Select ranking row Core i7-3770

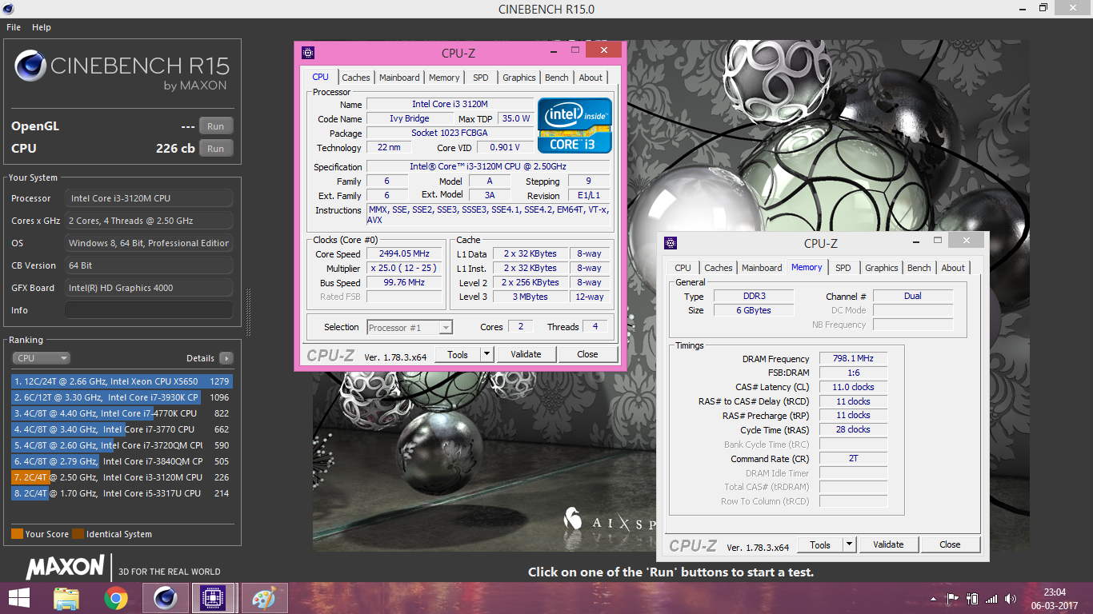pos(122,429)
